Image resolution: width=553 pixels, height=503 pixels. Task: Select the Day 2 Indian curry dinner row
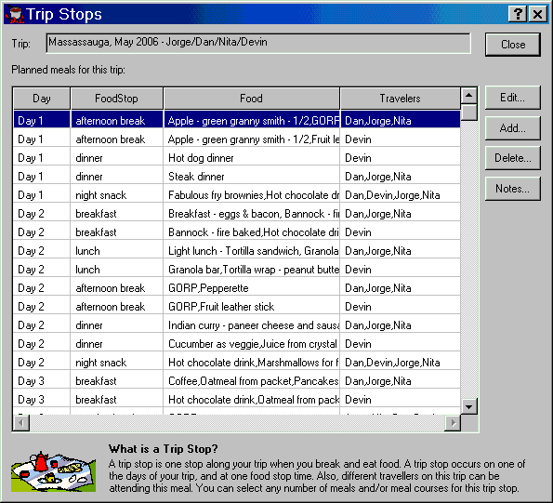(237, 325)
